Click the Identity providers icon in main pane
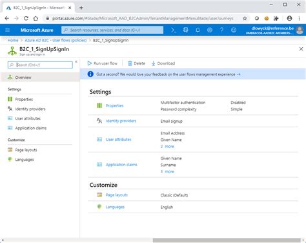 tap(99, 121)
